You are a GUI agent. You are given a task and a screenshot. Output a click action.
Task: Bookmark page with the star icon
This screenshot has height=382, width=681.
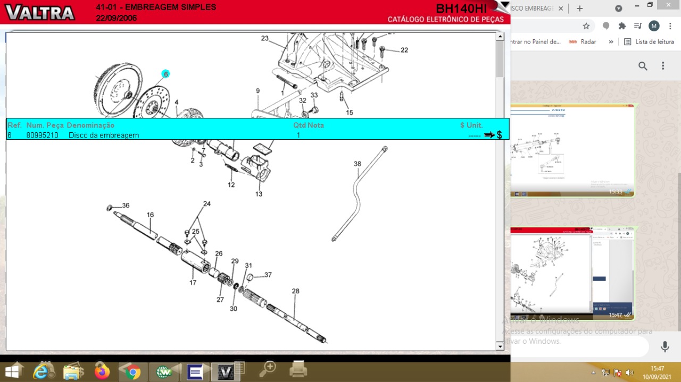pyautogui.click(x=586, y=26)
